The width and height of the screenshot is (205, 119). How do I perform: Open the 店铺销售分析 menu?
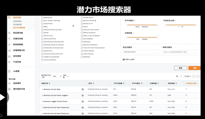click(19, 50)
